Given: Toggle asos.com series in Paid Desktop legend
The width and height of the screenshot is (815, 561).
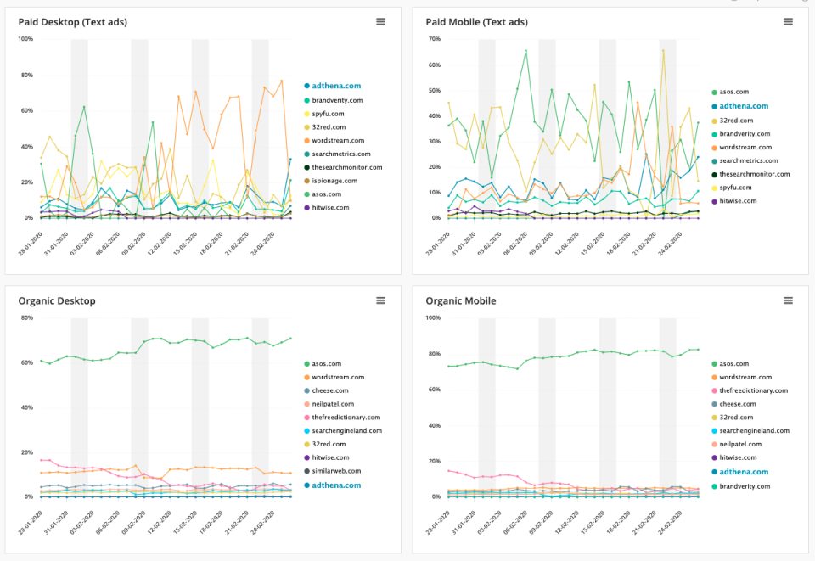Looking at the screenshot, I should [323, 194].
